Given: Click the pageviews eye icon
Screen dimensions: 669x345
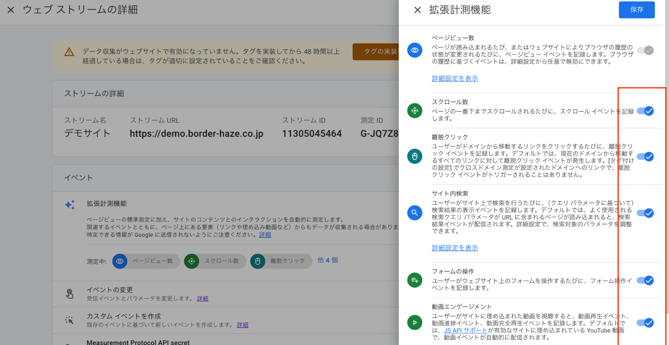Looking at the screenshot, I should [415, 50].
